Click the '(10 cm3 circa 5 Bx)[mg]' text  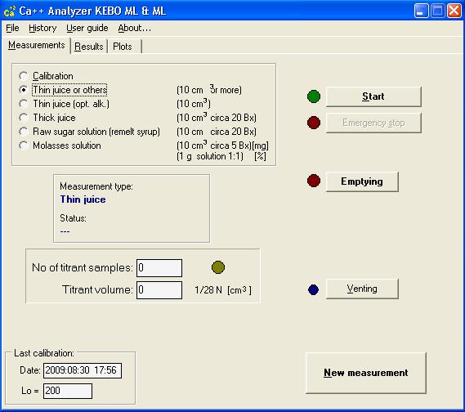(x=222, y=146)
